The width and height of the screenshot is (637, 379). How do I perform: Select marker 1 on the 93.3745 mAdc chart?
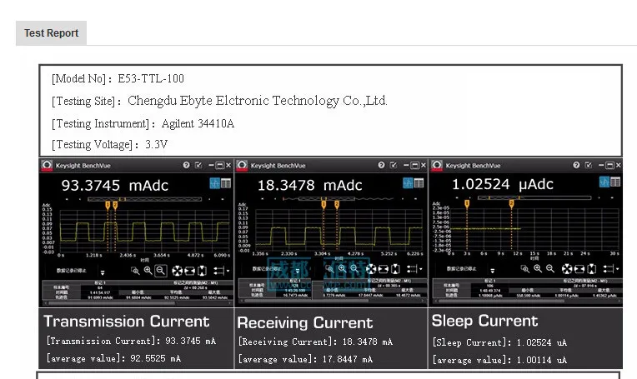pyautogui.click(x=108, y=205)
